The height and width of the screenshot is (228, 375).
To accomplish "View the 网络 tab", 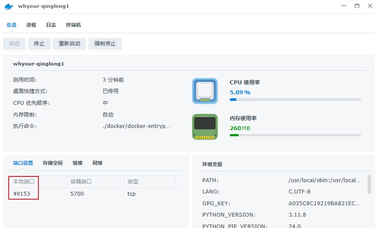I will point(97,163).
